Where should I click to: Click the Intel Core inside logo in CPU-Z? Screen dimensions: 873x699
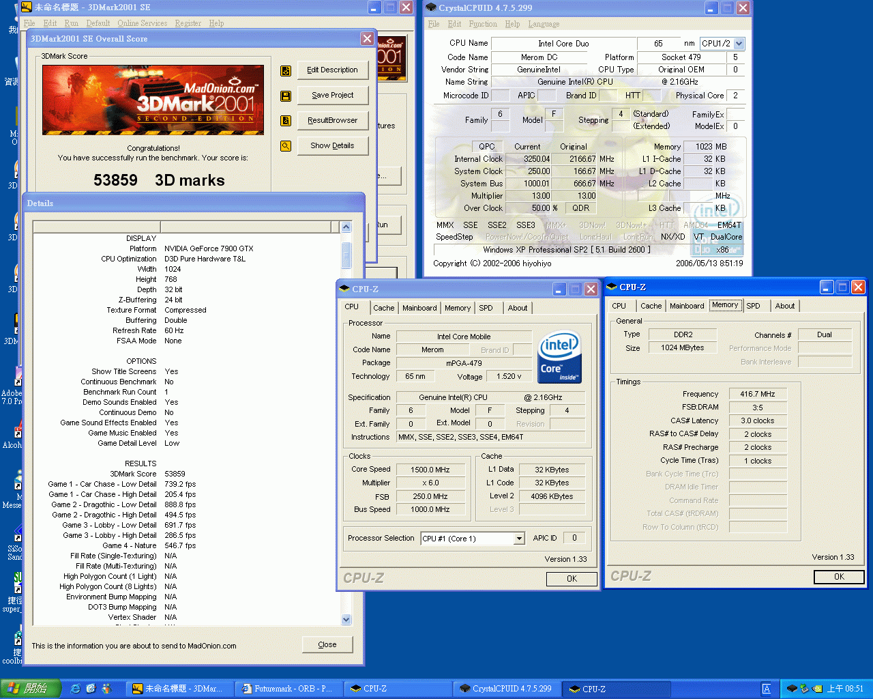point(559,357)
